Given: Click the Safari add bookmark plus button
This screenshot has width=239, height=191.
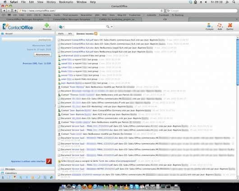Looking at the screenshot, I should pyautogui.click(x=15, y=11).
